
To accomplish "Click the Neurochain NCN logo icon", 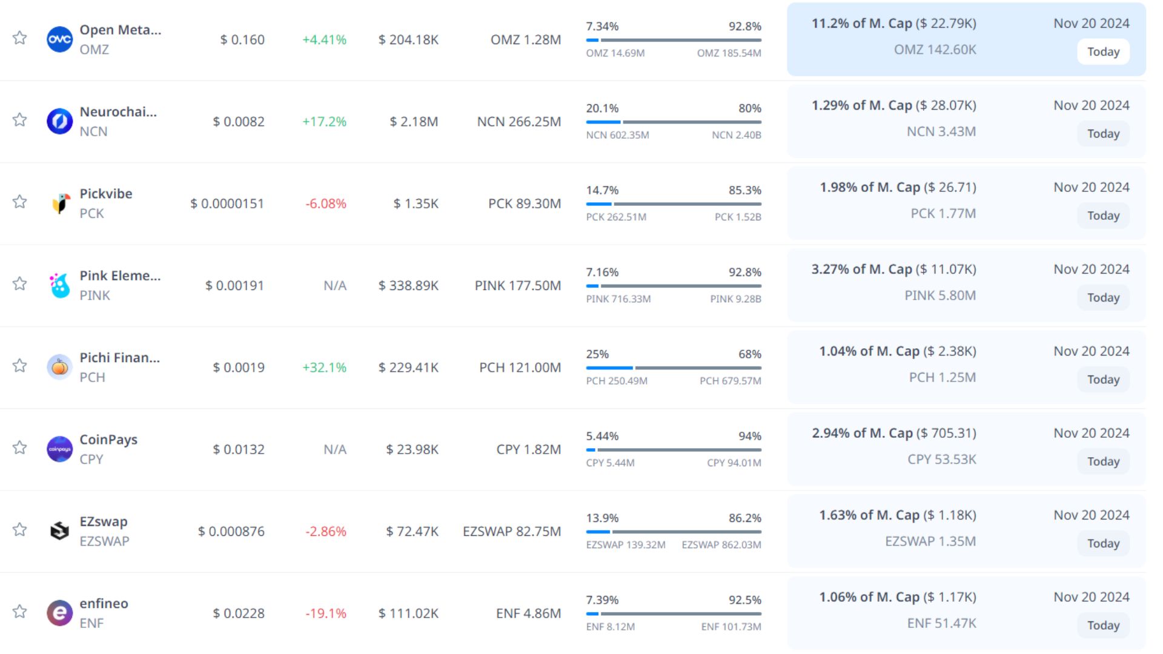I will pyautogui.click(x=59, y=121).
